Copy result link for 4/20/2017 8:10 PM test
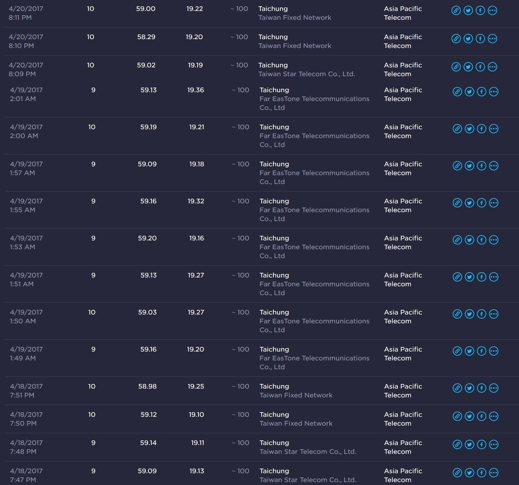The height and width of the screenshot is (485, 519). [x=456, y=39]
